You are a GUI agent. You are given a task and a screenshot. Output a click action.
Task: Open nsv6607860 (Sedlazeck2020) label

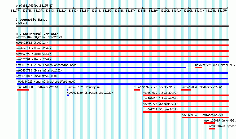(x=202, y=87)
